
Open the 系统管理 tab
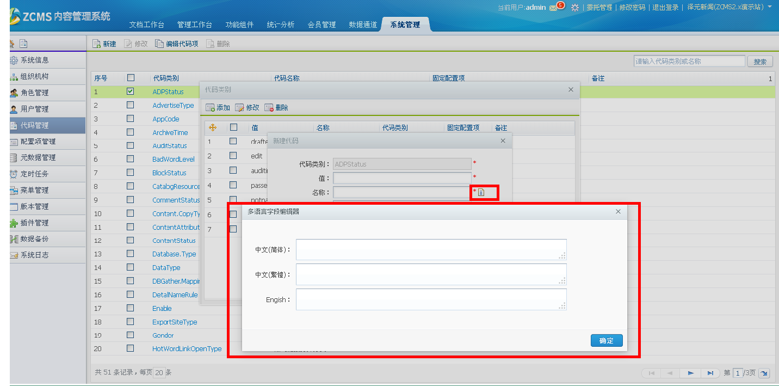pos(405,24)
